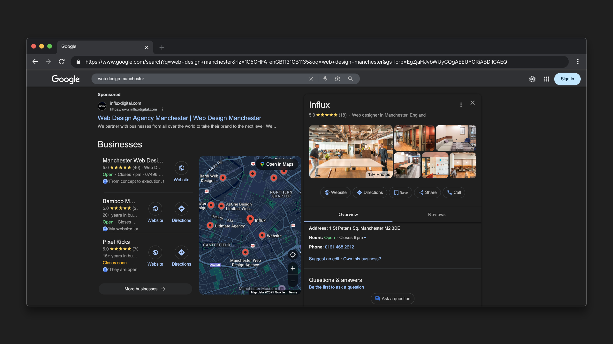Open Chrome's three-dot menu
The height and width of the screenshot is (344, 613).
[x=578, y=62]
